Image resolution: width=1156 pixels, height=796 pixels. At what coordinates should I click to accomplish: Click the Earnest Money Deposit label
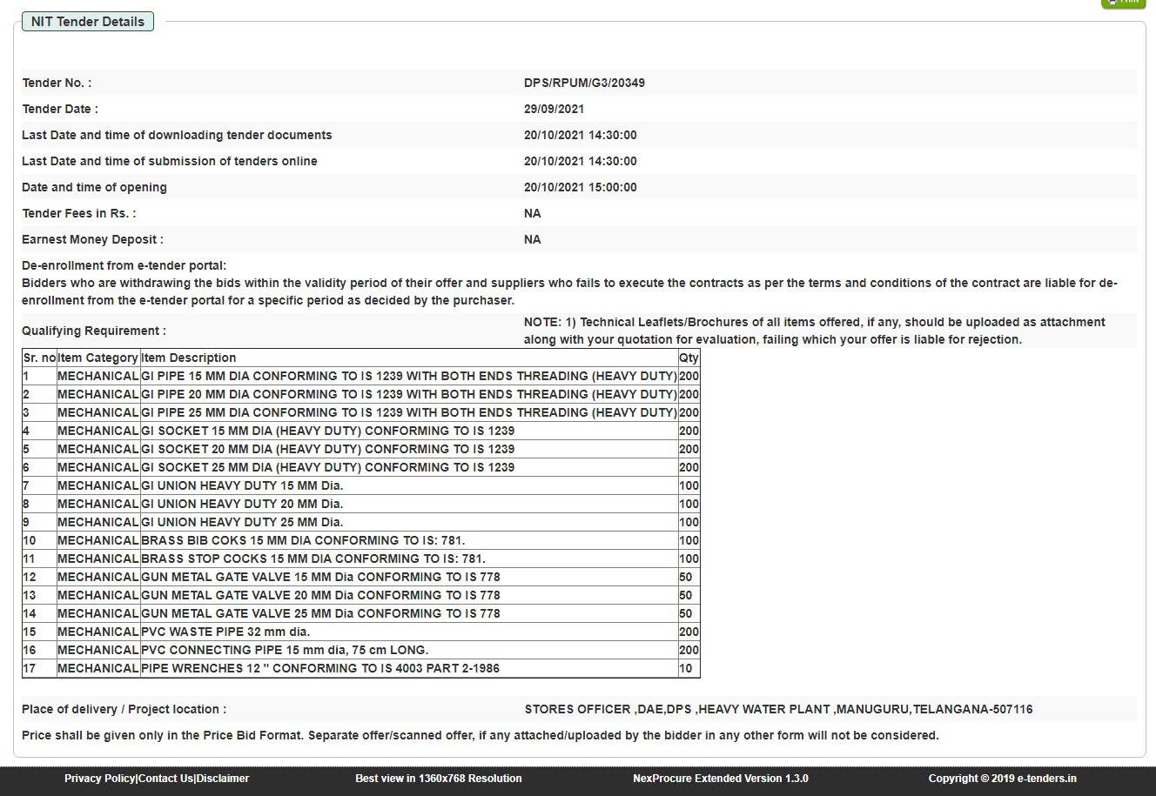[x=92, y=239]
